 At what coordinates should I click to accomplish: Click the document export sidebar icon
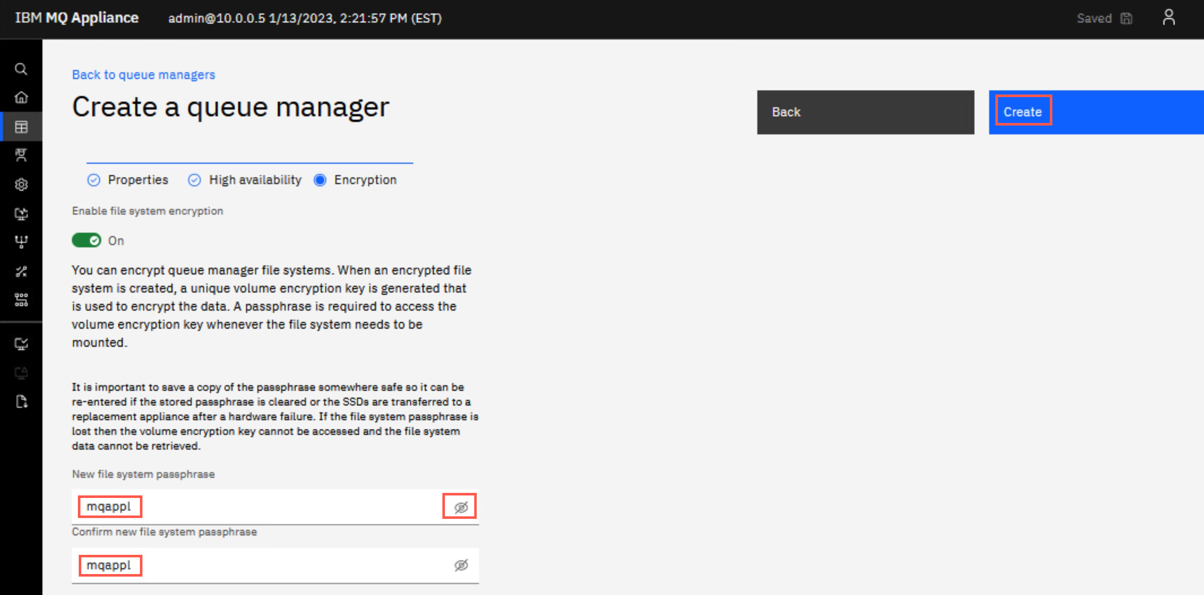pyautogui.click(x=21, y=401)
